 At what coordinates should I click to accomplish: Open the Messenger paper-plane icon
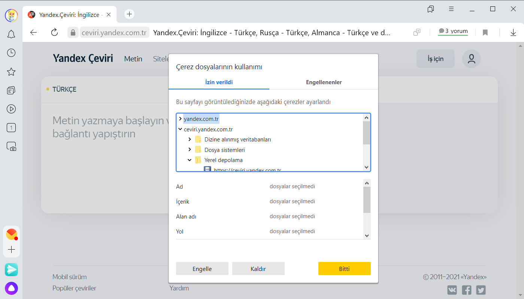[x=11, y=269]
